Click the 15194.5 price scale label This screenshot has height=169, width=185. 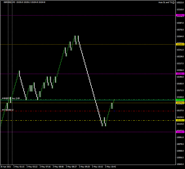point(180,77)
